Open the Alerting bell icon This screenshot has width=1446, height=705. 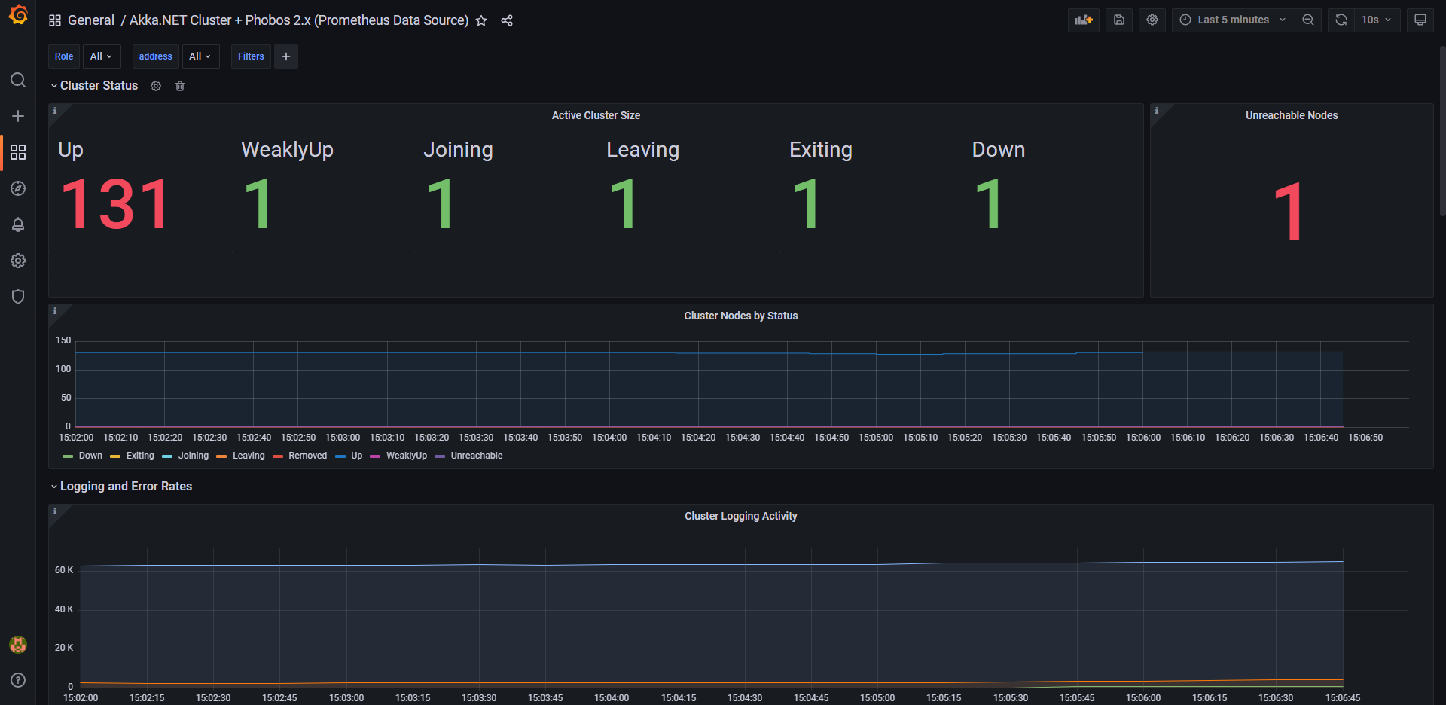[x=18, y=224]
